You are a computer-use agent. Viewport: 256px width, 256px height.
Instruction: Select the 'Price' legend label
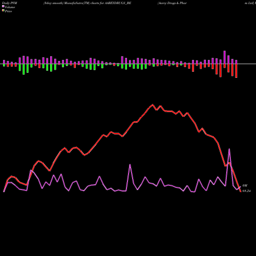8,11
